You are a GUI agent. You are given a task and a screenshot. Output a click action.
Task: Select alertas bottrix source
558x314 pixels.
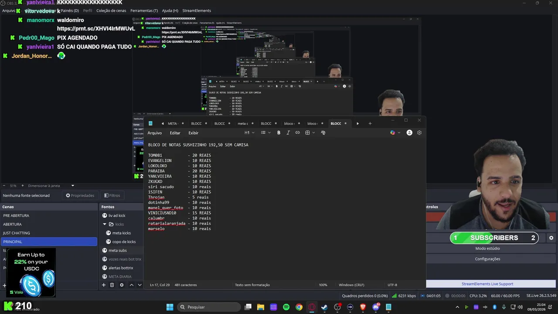(121, 268)
